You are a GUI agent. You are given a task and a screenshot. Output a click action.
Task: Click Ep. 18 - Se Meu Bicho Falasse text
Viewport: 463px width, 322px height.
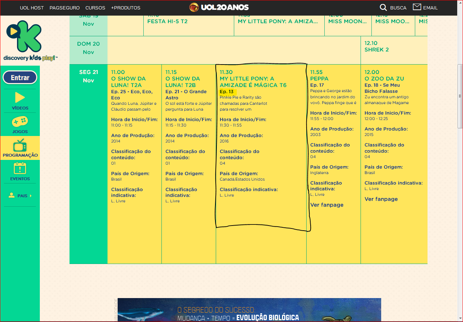tap(382, 88)
